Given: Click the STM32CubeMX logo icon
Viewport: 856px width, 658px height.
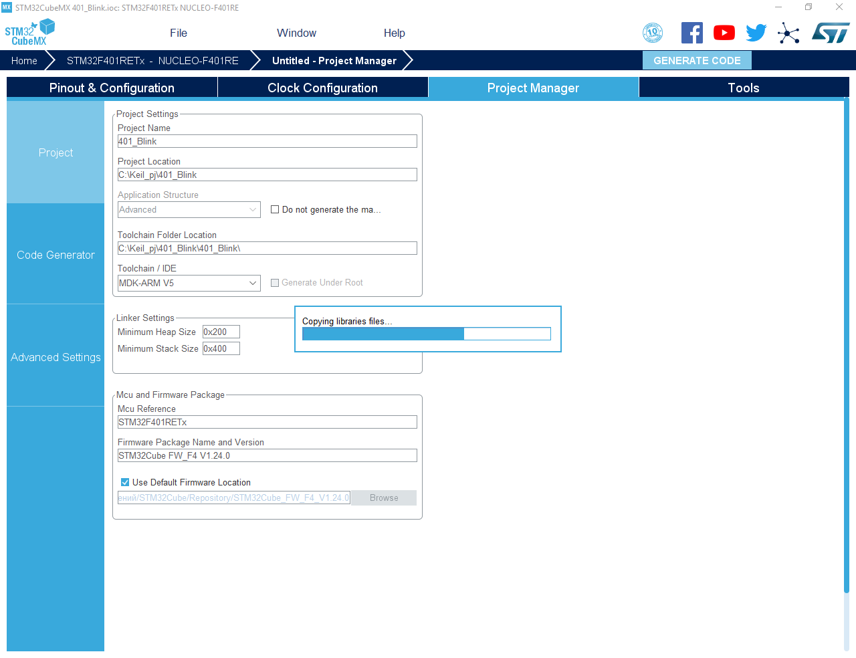Looking at the screenshot, I should tap(29, 33).
